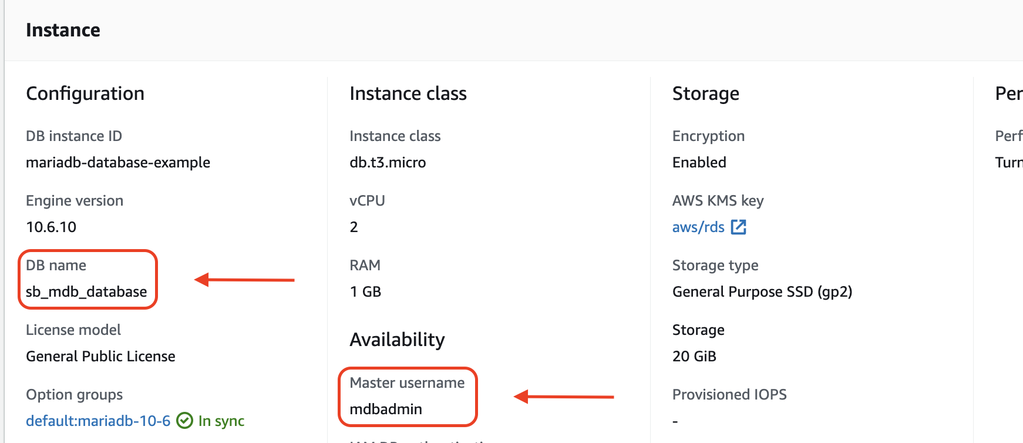The width and height of the screenshot is (1023, 443).
Task: Click the Enabled encryption value
Action: pos(699,162)
